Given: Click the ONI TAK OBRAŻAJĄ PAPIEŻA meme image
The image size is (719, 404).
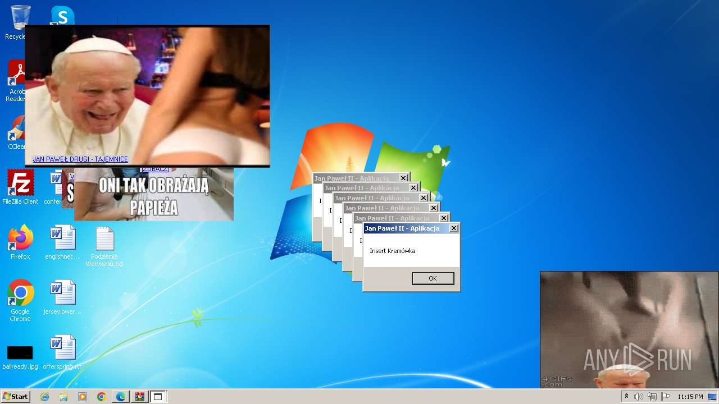Looking at the screenshot, I should click(x=153, y=194).
